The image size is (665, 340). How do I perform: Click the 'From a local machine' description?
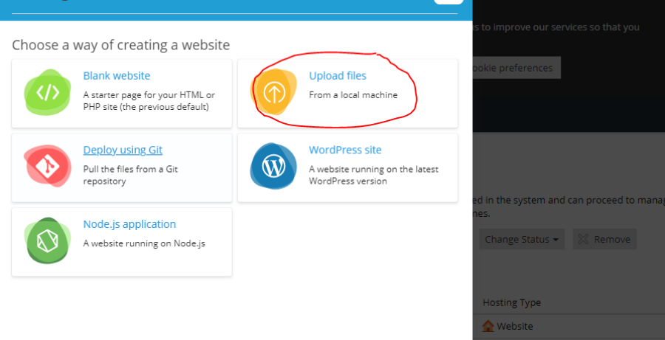(352, 94)
